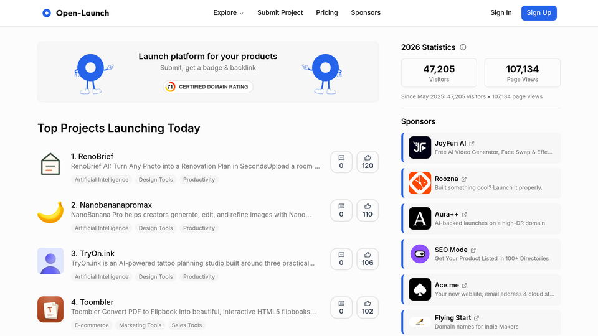Click the Aura++ sponsor logo
This screenshot has height=336, width=598.
coord(420,218)
